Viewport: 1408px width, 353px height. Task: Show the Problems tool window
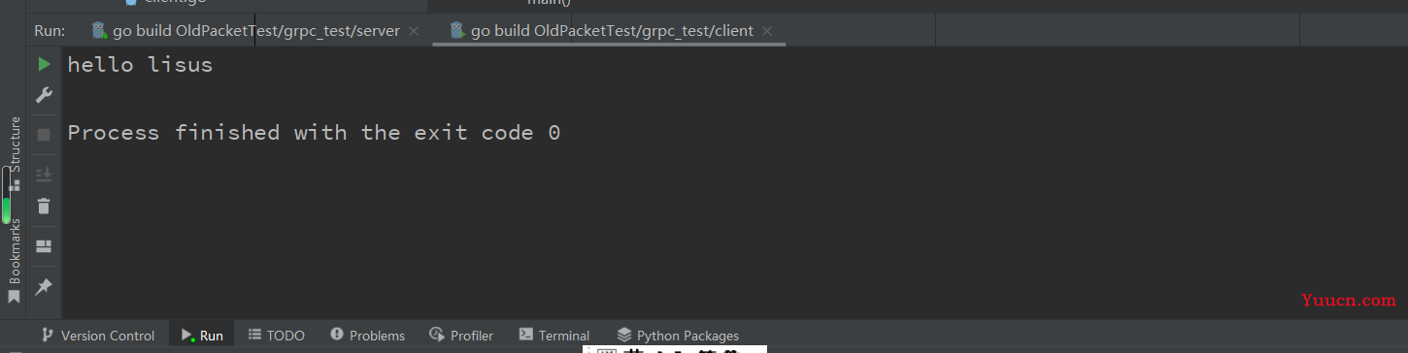tap(367, 336)
